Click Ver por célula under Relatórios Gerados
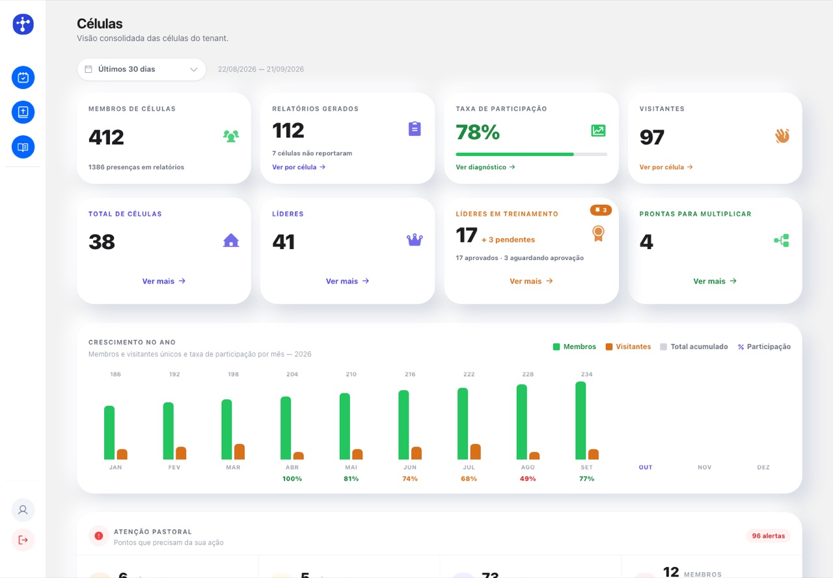The image size is (833, 578). coord(299,167)
